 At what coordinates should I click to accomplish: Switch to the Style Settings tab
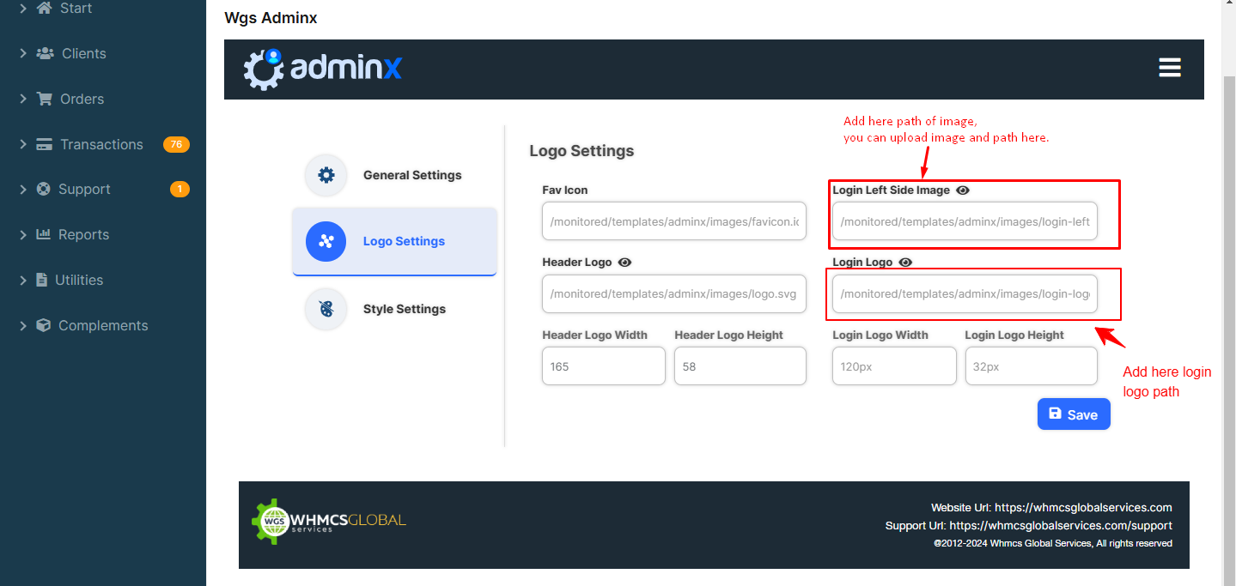click(404, 309)
